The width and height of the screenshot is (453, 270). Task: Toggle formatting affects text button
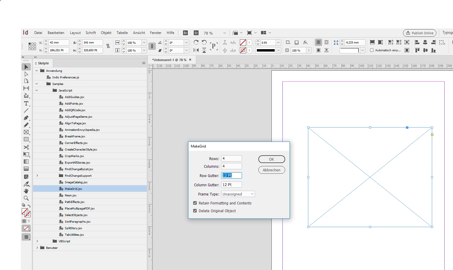pyautogui.click(x=29, y=221)
